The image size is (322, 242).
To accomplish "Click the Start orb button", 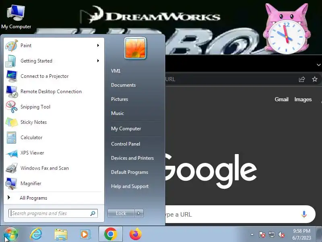I will tap(11, 234).
